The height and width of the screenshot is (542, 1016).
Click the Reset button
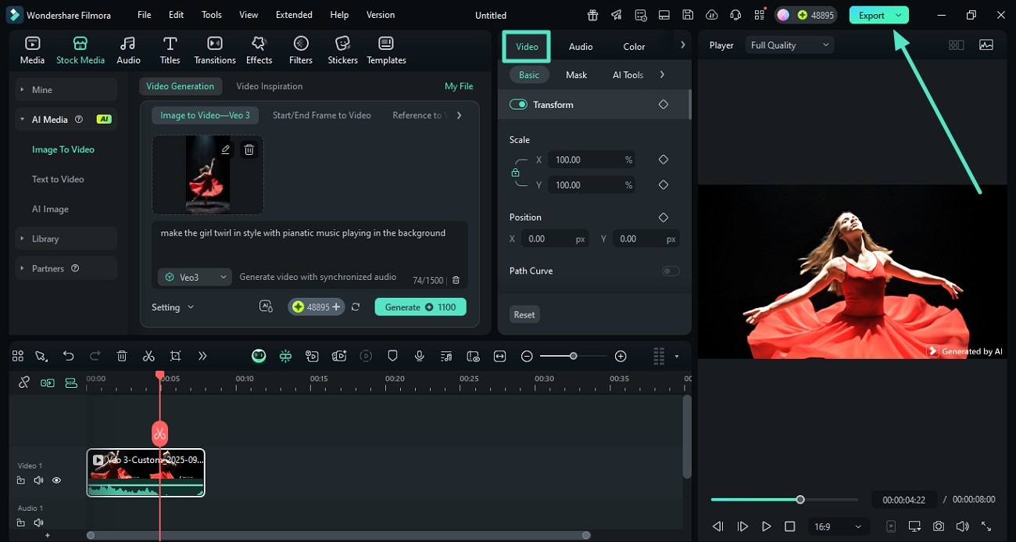coord(524,314)
